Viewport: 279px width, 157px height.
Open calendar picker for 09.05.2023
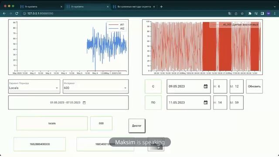coord(205,86)
